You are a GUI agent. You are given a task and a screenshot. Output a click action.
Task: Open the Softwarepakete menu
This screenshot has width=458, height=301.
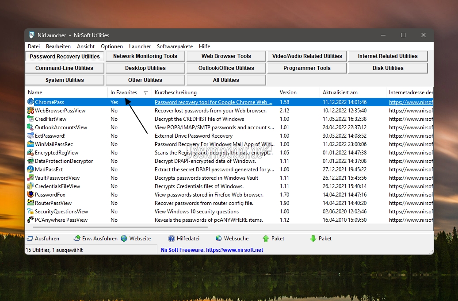pyautogui.click(x=175, y=46)
